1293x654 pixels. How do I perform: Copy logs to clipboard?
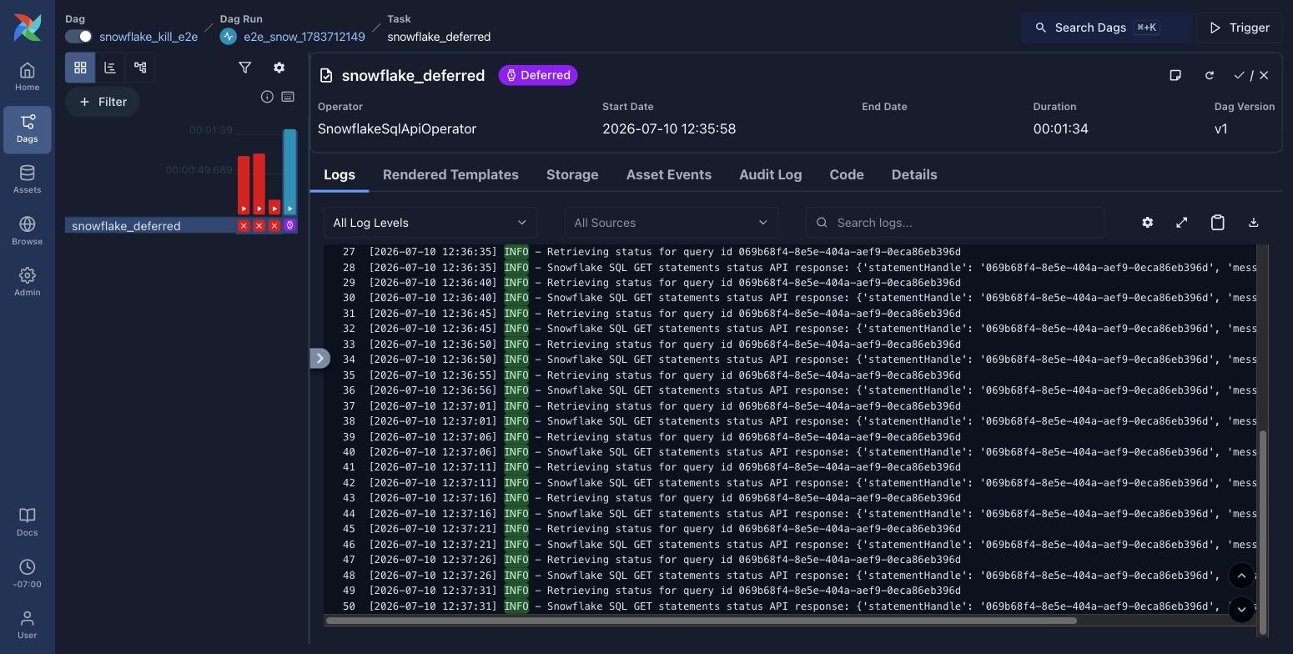tap(1218, 223)
